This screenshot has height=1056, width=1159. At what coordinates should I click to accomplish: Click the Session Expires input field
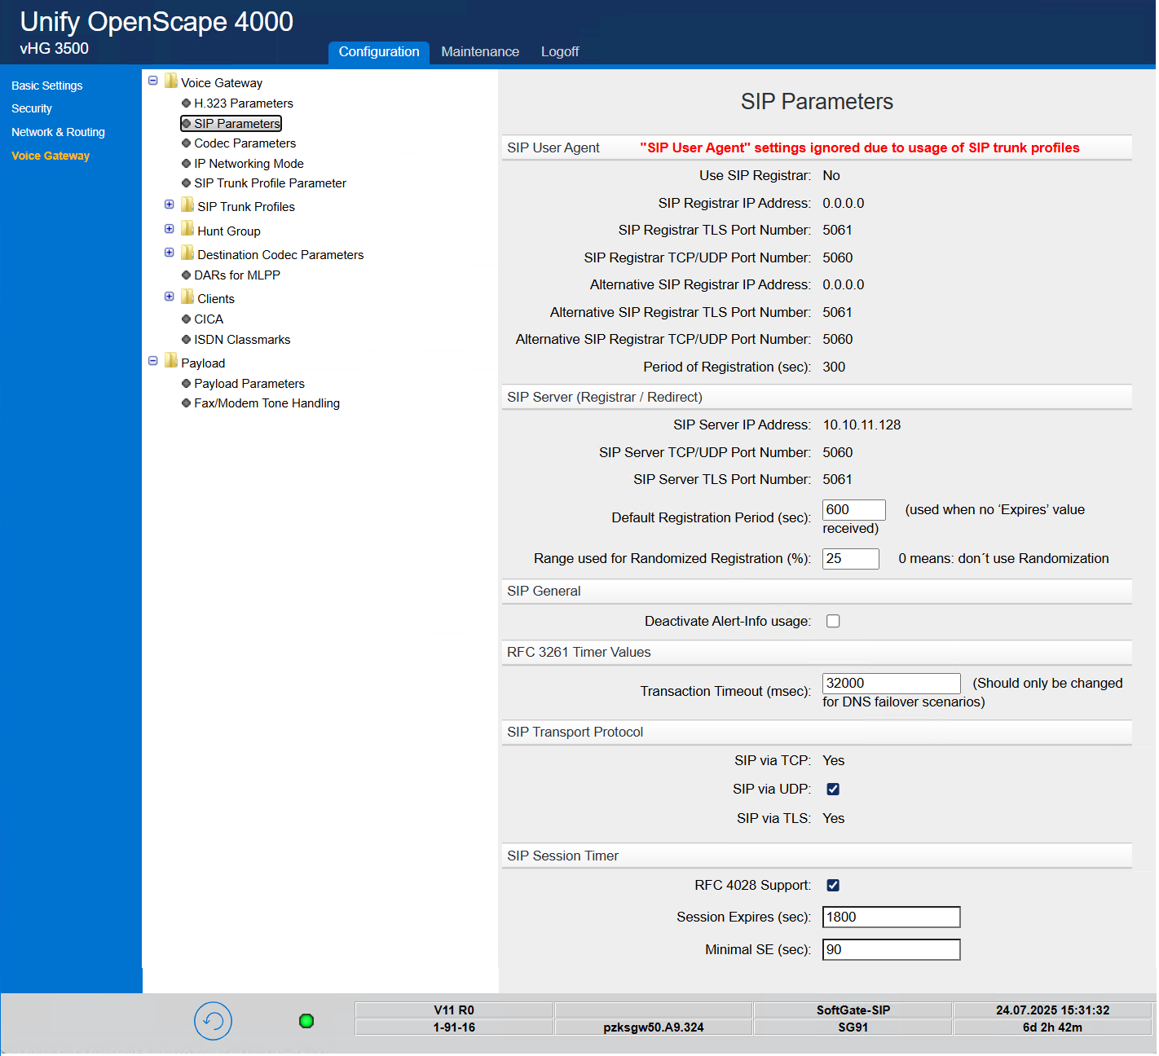(x=891, y=917)
